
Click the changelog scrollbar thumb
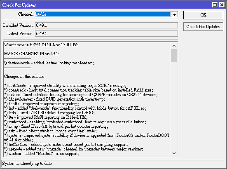pyautogui.click(x=174, y=56)
